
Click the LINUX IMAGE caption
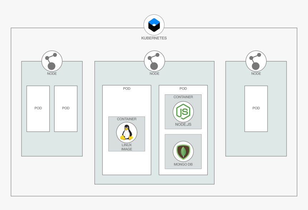(x=127, y=147)
